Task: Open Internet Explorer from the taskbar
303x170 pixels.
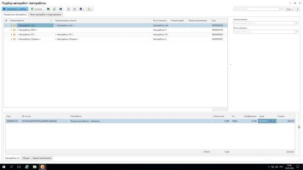Action: [x=27, y=167]
